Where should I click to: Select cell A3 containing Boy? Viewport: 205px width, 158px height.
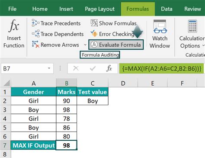tap(34, 110)
